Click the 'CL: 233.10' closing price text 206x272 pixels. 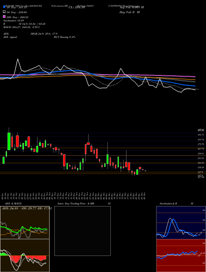77,7
